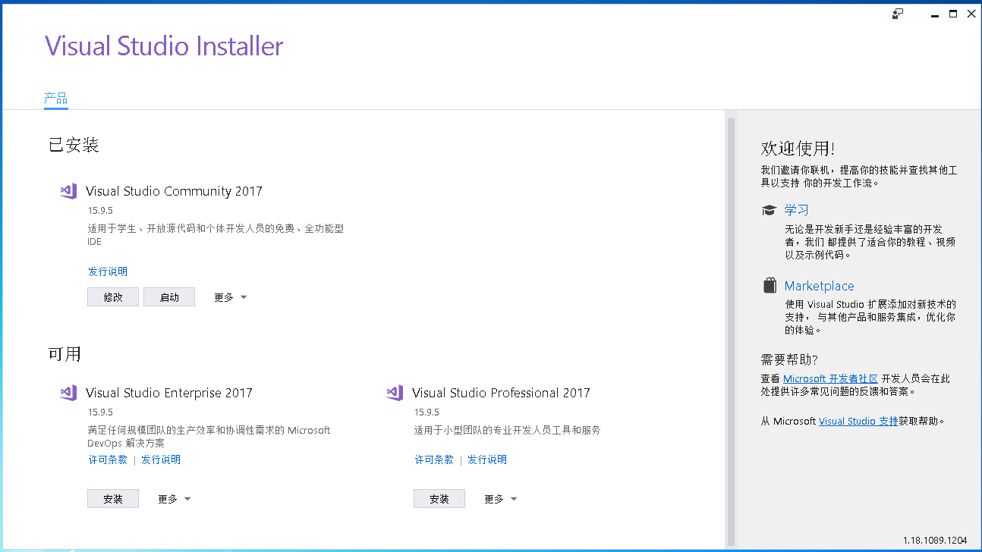Click the Visual Studio Community 2017 product icon

click(68, 191)
